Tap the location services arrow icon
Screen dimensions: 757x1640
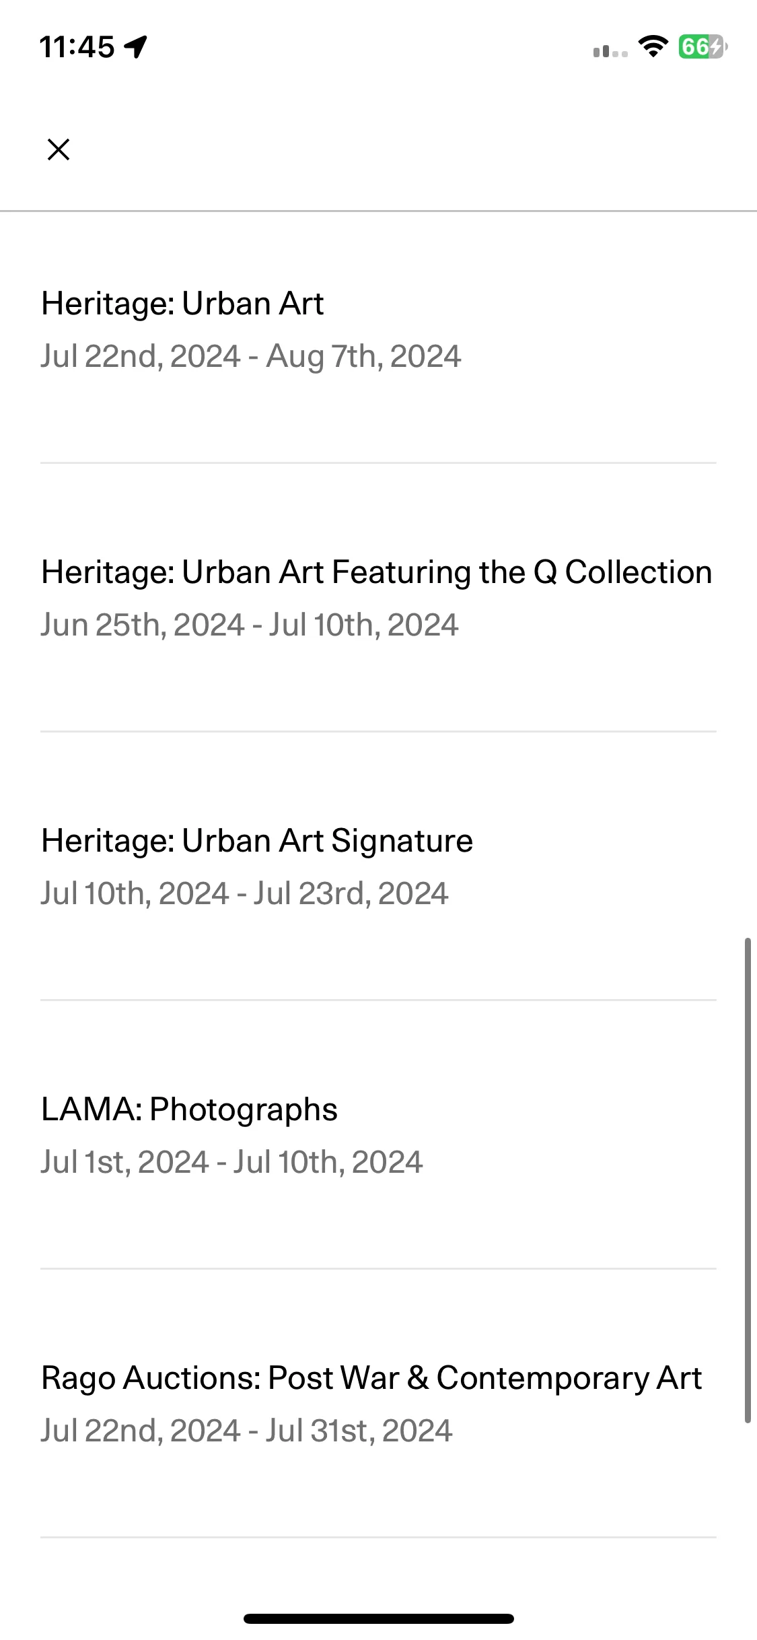click(x=136, y=47)
